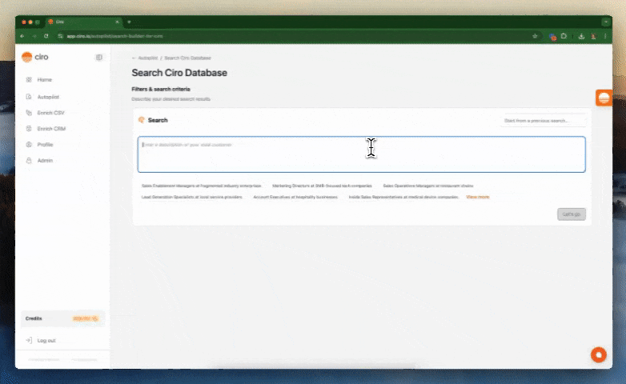
Task: Click the Autopilot document icon
Action: click(x=29, y=97)
